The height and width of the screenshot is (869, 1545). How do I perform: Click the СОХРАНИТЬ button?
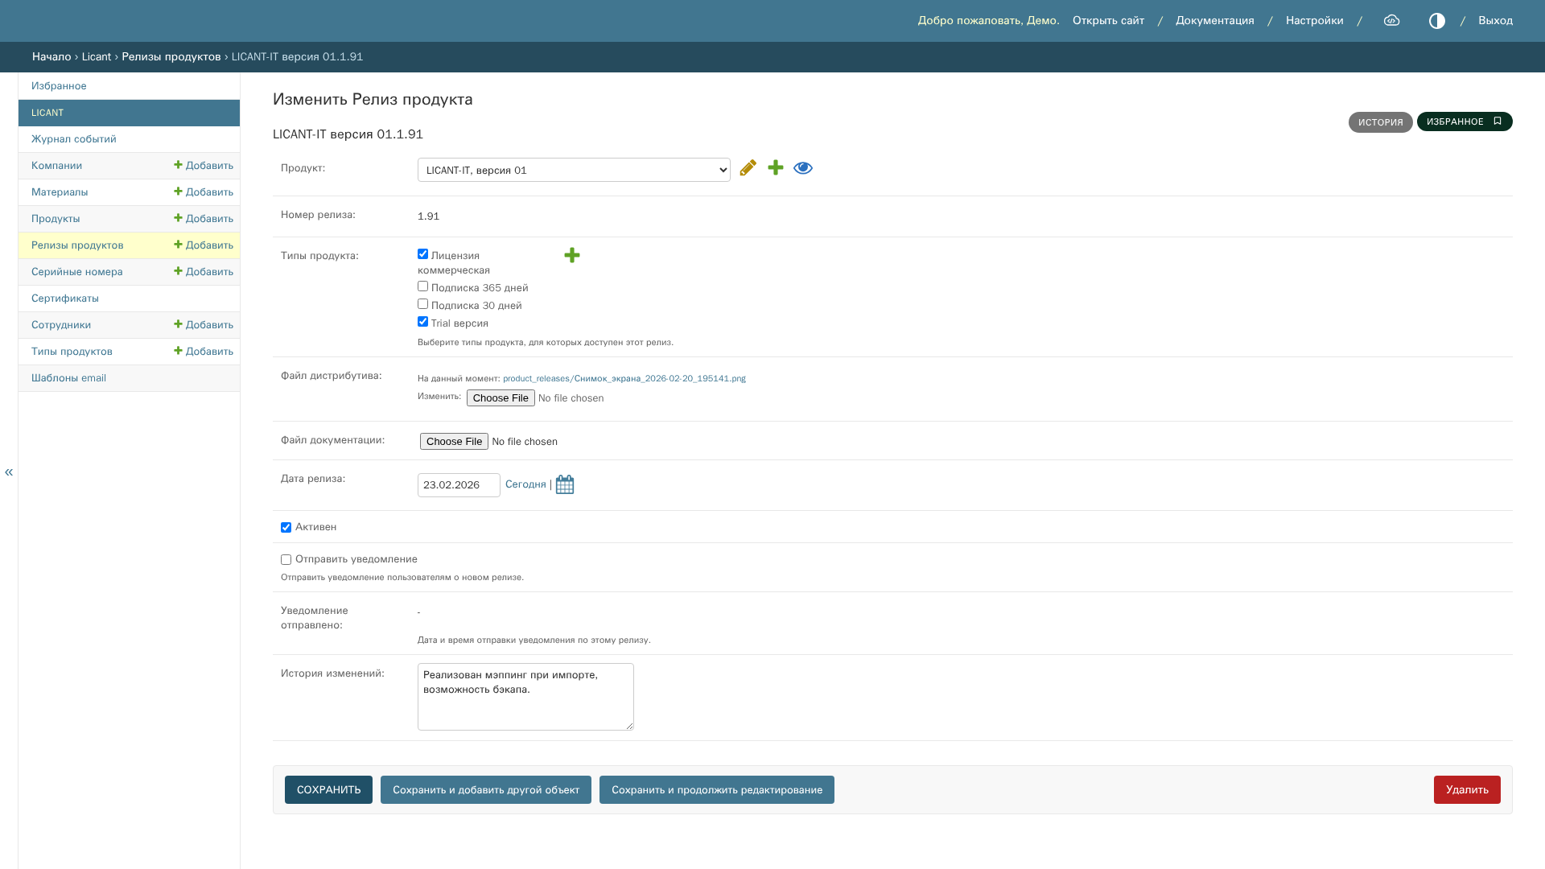pyautogui.click(x=328, y=789)
